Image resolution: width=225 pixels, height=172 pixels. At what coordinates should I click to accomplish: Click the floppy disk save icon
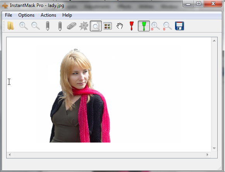pyautogui.click(x=180, y=26)
